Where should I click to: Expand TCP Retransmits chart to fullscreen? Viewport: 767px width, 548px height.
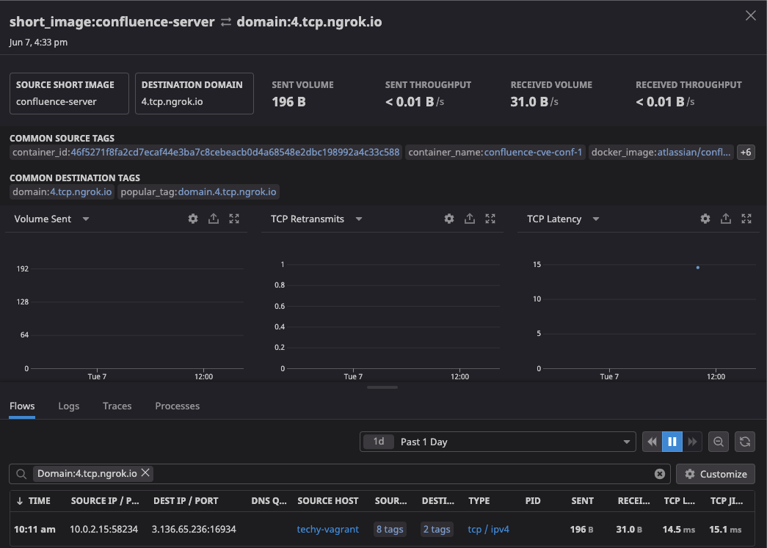tap(490, 219)
